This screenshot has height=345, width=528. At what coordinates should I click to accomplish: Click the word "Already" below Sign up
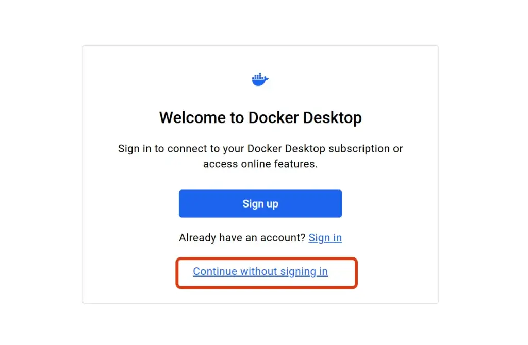click(x=197, y=238)
